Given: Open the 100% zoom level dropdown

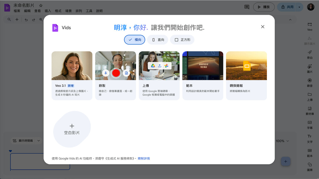Looking at the screenshot, I should tap(282, 141).
